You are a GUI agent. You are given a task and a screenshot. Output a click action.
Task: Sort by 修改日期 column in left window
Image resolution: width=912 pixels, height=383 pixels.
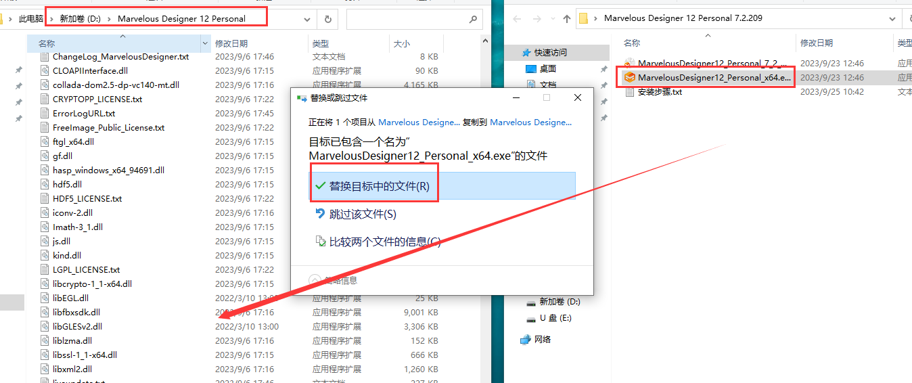231,43
